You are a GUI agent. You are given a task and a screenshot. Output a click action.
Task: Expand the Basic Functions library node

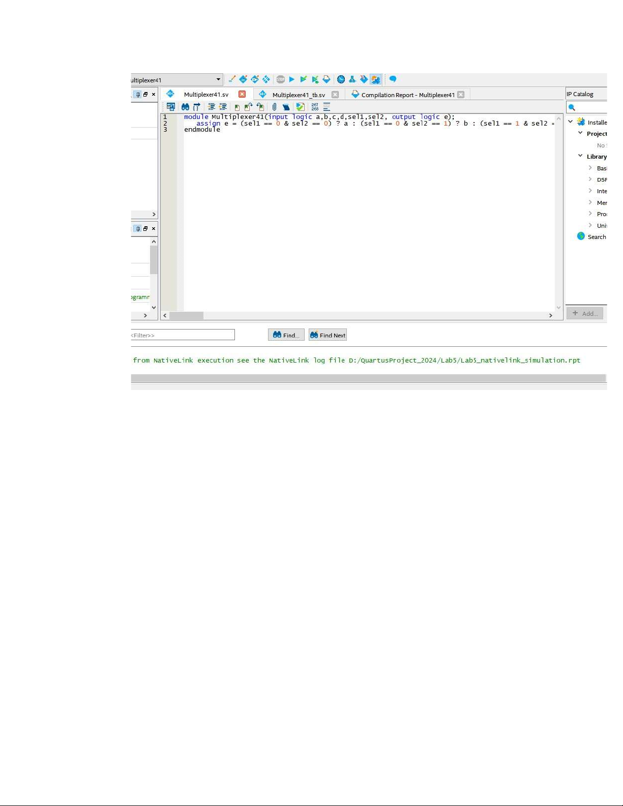[590, 168]
